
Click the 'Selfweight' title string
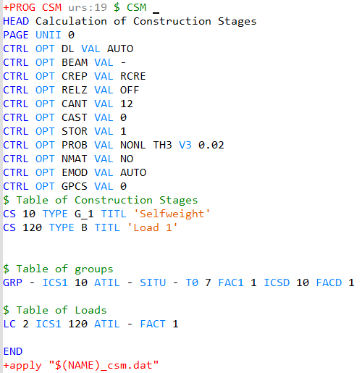172,214
